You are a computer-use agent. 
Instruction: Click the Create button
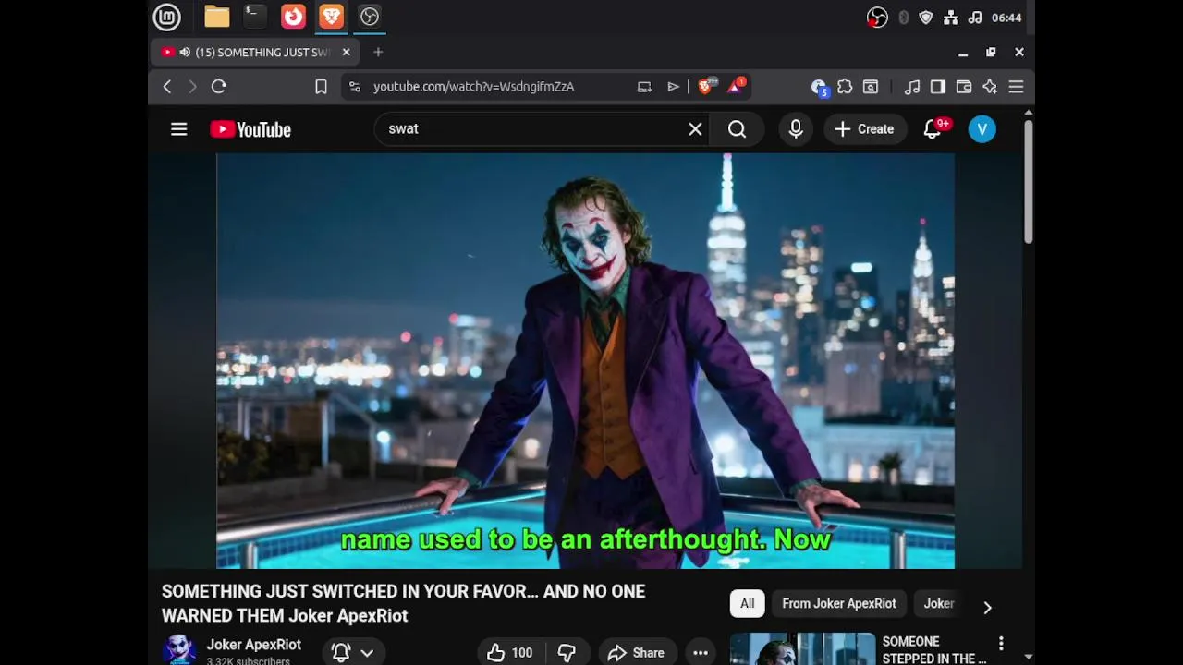click(x=864, y=129)
